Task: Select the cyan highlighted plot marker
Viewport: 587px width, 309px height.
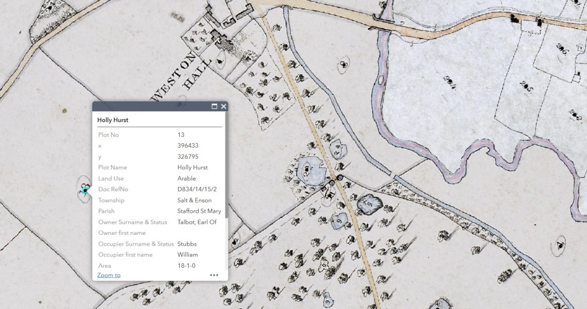Action: point(85,191)
